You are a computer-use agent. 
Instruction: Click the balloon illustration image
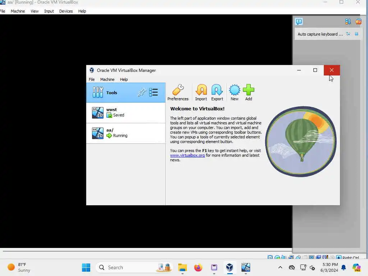coord(301,142)
